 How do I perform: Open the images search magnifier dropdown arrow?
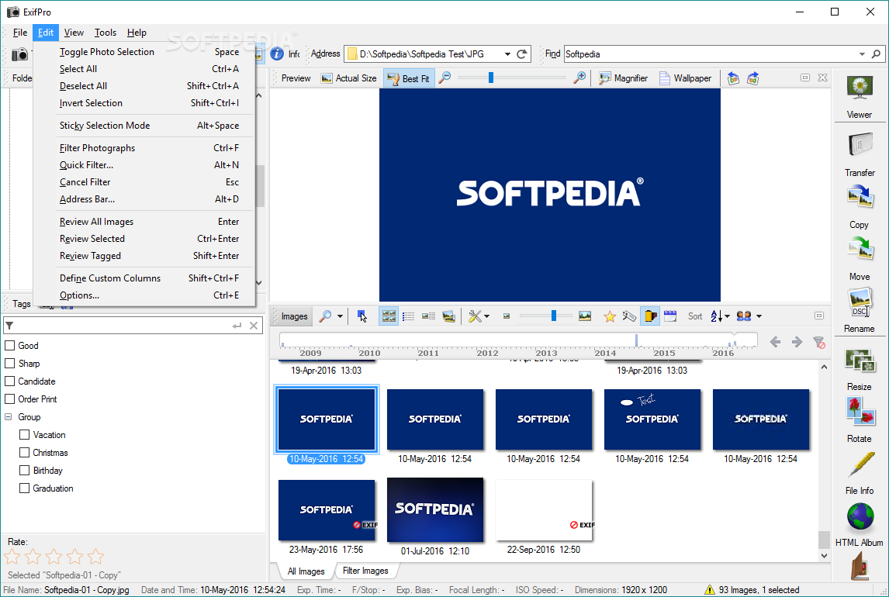point(340,316)
